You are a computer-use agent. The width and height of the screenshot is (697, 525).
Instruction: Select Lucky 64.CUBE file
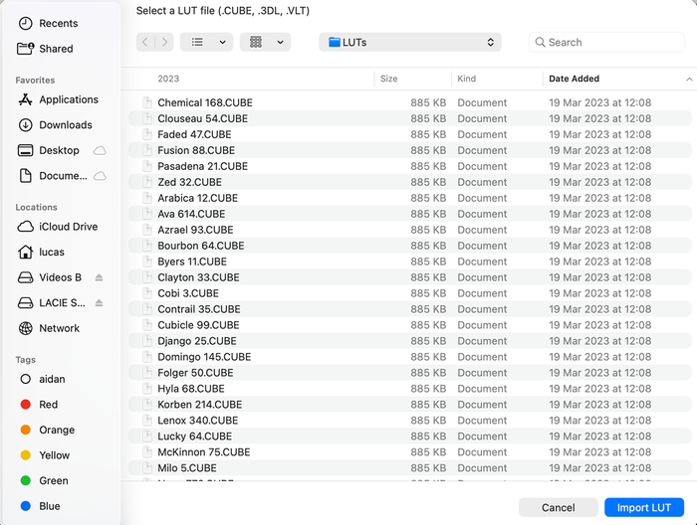point(410,437)
